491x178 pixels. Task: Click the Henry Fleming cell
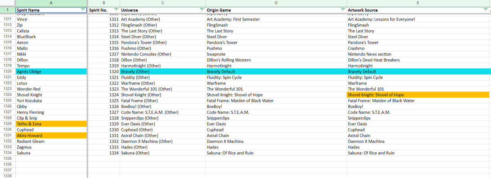click(x=51, y=112)
